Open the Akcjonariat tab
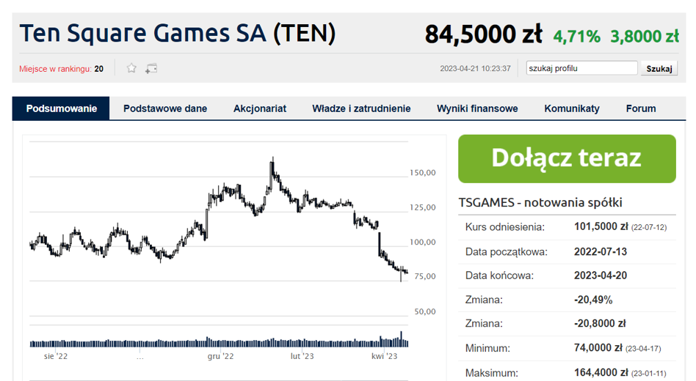The height and width of the screenshot is (381, 696). (260, 108)
